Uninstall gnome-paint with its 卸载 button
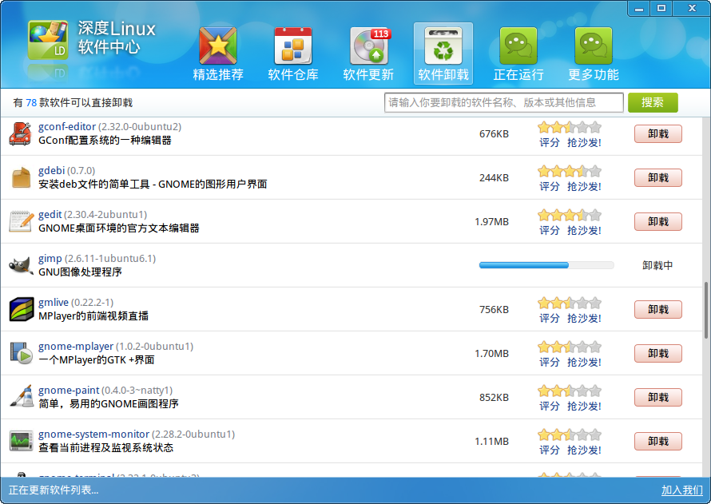Image resolution: width=711 pixels, height=504 pixels. tap(658, 398)
